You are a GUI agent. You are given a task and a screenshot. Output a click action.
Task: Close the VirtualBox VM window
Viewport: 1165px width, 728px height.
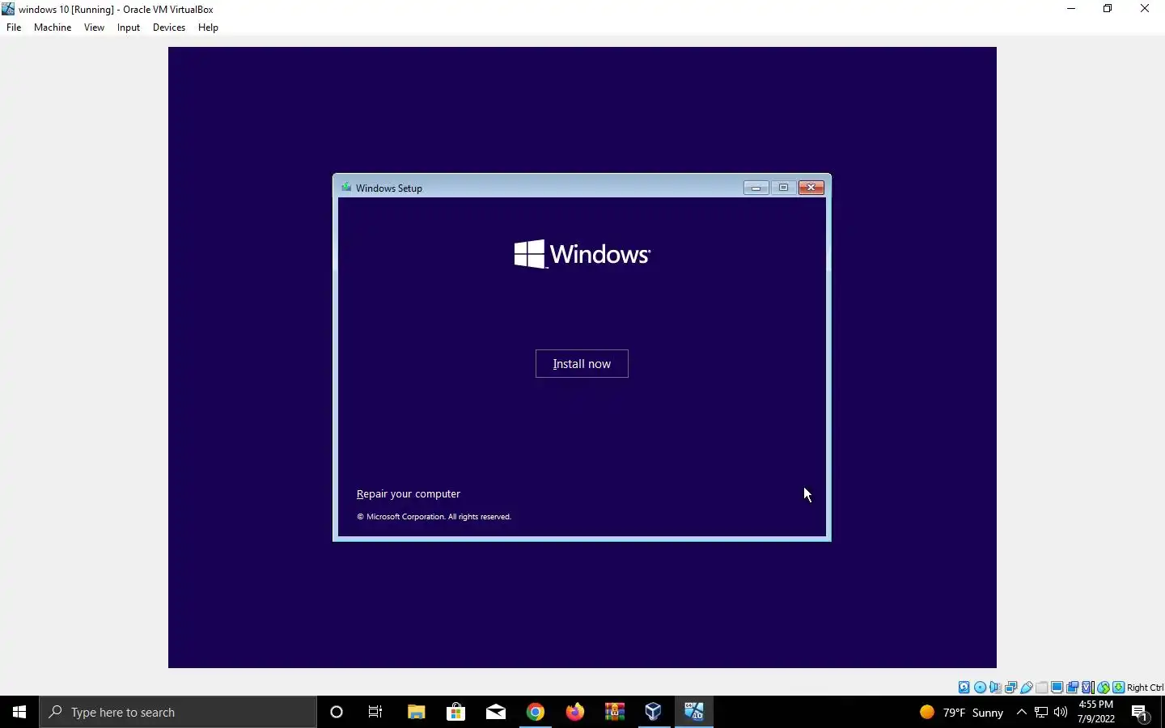pos(1145,9)
